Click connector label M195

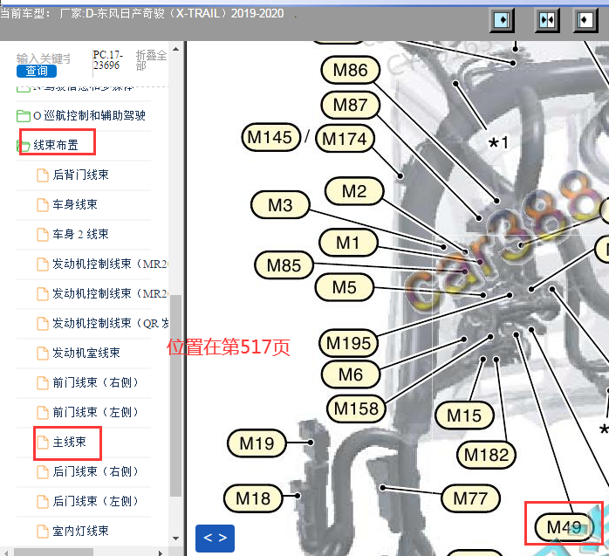348,344
